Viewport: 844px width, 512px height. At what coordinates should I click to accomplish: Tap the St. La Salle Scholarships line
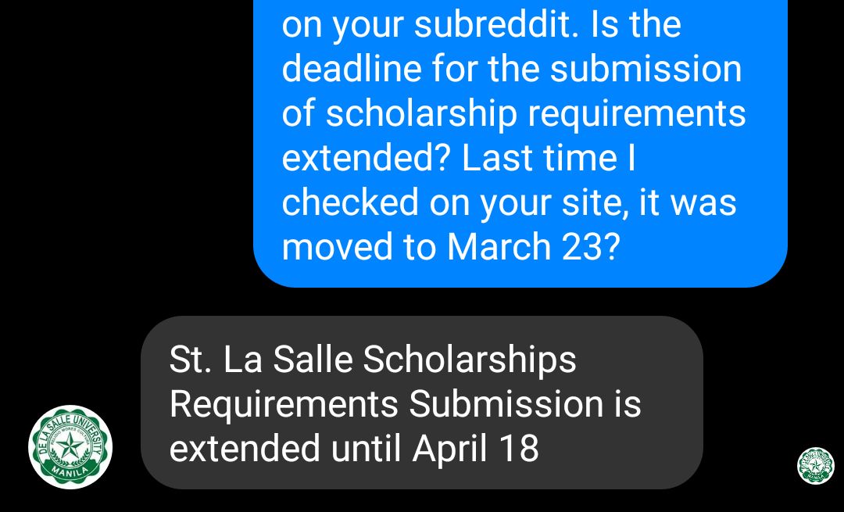pos(372,359)
